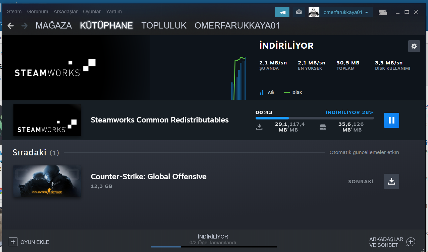This screenshot has width=428, height=252.
Task: Click the Steamworks download progress bar
Action: [315, 118]
